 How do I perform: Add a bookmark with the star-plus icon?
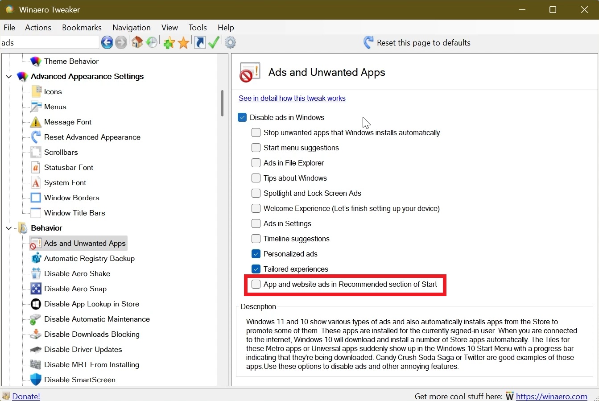(x=169, y=42)
